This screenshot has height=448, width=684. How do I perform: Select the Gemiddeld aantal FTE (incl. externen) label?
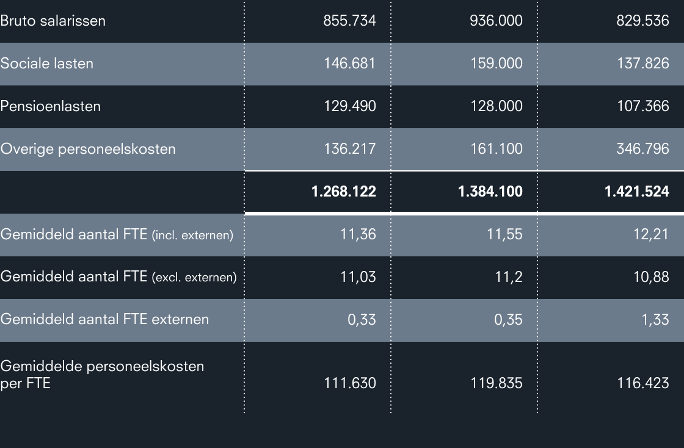(117, 234)
